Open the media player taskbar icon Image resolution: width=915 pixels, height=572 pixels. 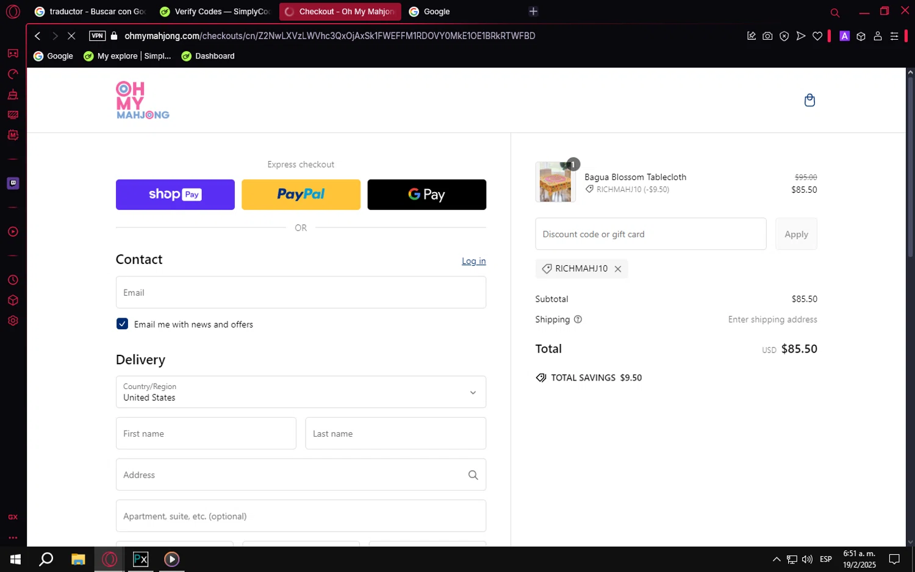point(171,559)
